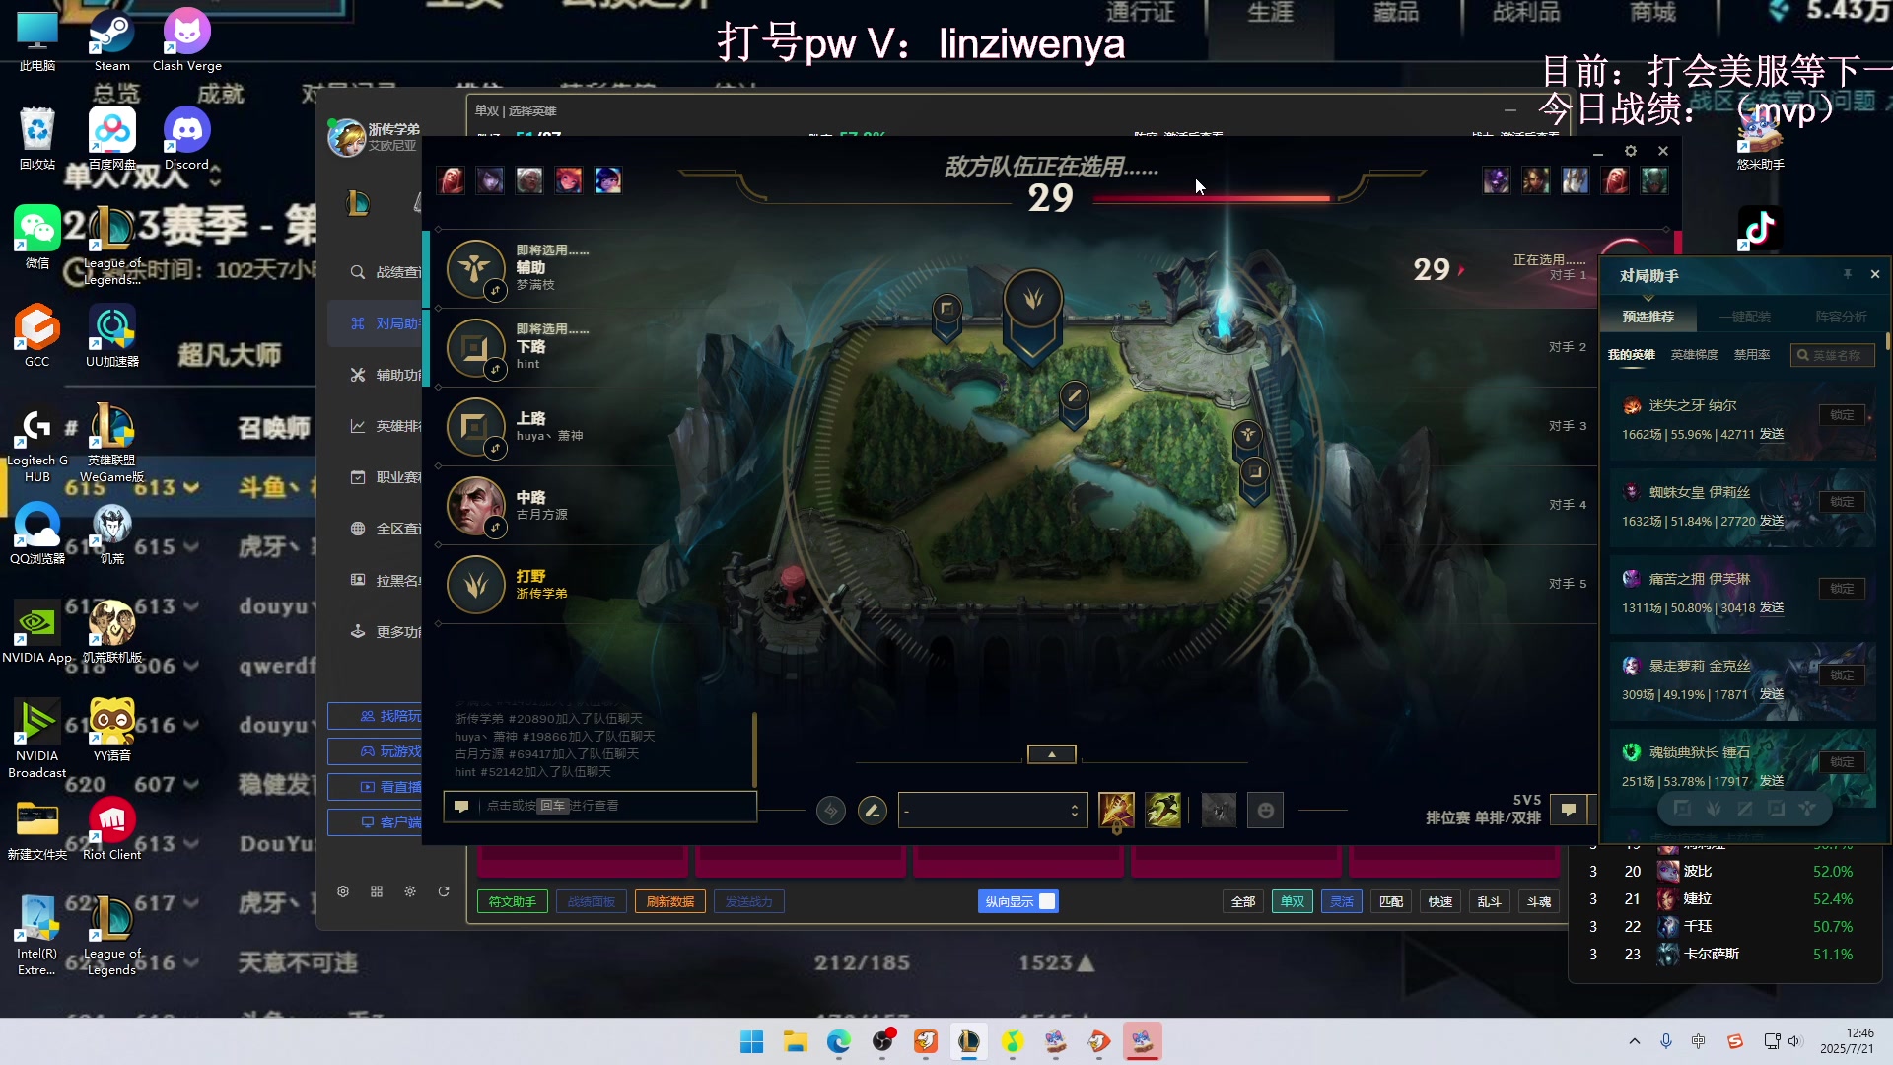Click 符文助手 button

pyautogui.click(x=513, y=901)
